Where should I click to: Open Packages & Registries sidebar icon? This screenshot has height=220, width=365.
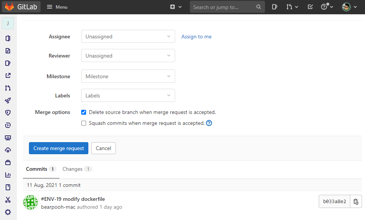[x=8, y=162]
